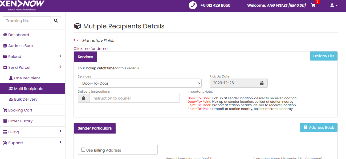Focus the Instruction to courier field
Screen dimensions: 346x159
tap(134, 98)
